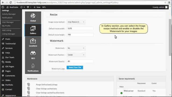The image size is (172, 97).
Task: Open the comments bubble in admin bar
Action: click(x=29, y=7)
